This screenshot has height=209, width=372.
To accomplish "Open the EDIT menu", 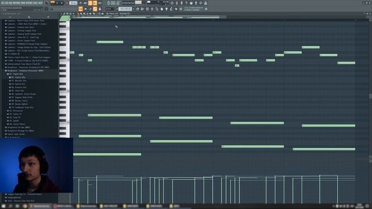I will (x=6, y=3).
